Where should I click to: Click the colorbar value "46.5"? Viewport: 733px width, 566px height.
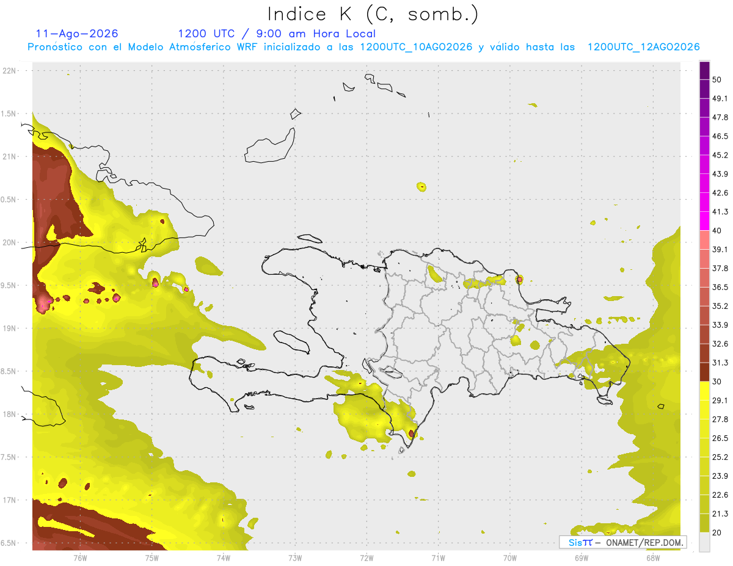(720, 136)
